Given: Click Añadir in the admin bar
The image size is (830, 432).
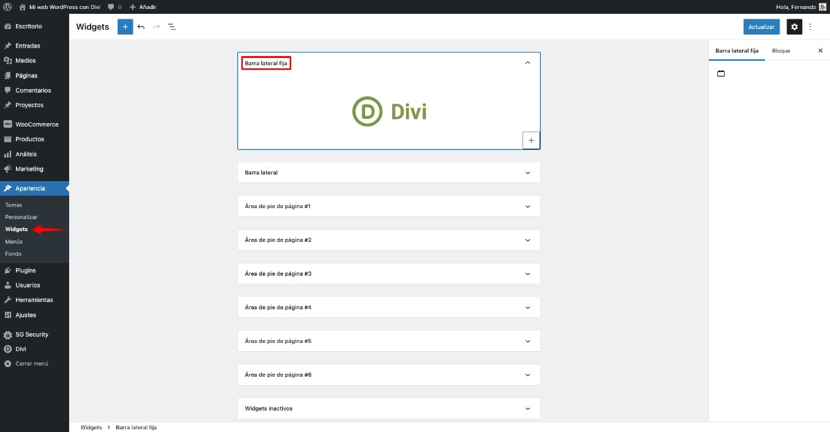Looking at the screenshot, I should [143, 6].
